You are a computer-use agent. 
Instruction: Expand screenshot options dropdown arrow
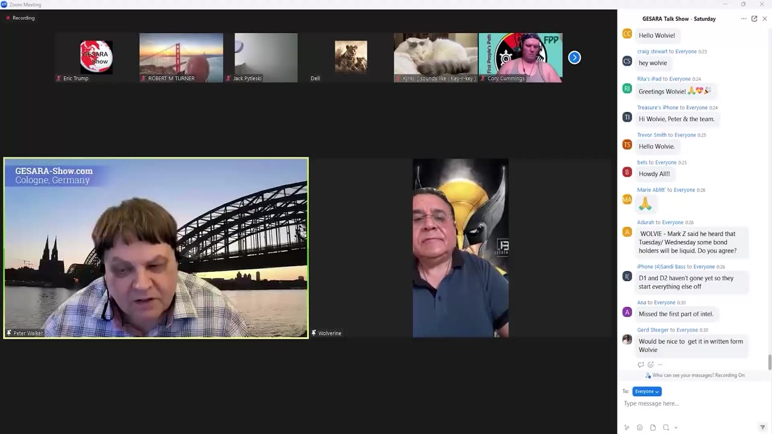tap(675, 427)
